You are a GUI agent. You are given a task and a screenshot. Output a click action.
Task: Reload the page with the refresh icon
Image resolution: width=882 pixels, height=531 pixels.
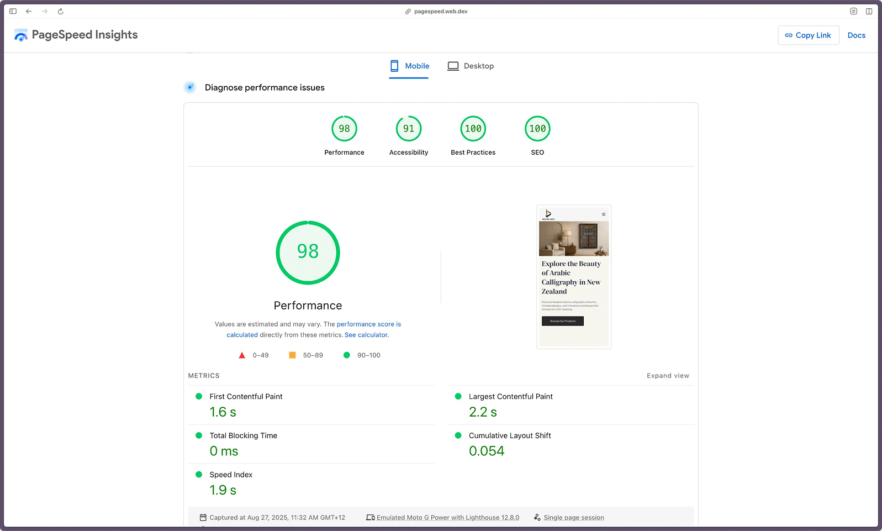pos(61,11)
